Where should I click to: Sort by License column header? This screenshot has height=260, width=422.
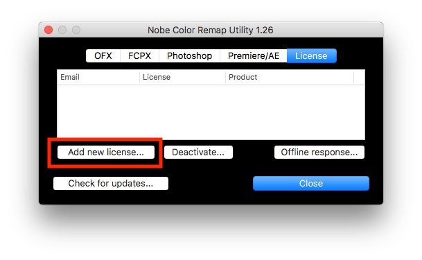(x=182, y=77)
